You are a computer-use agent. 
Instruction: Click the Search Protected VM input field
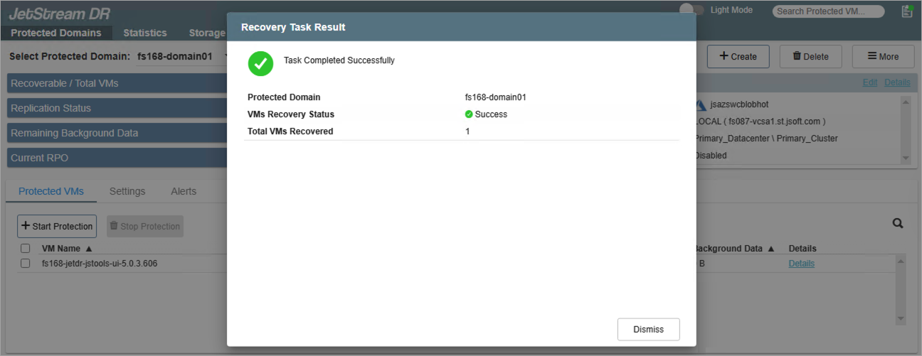point(829,11)
